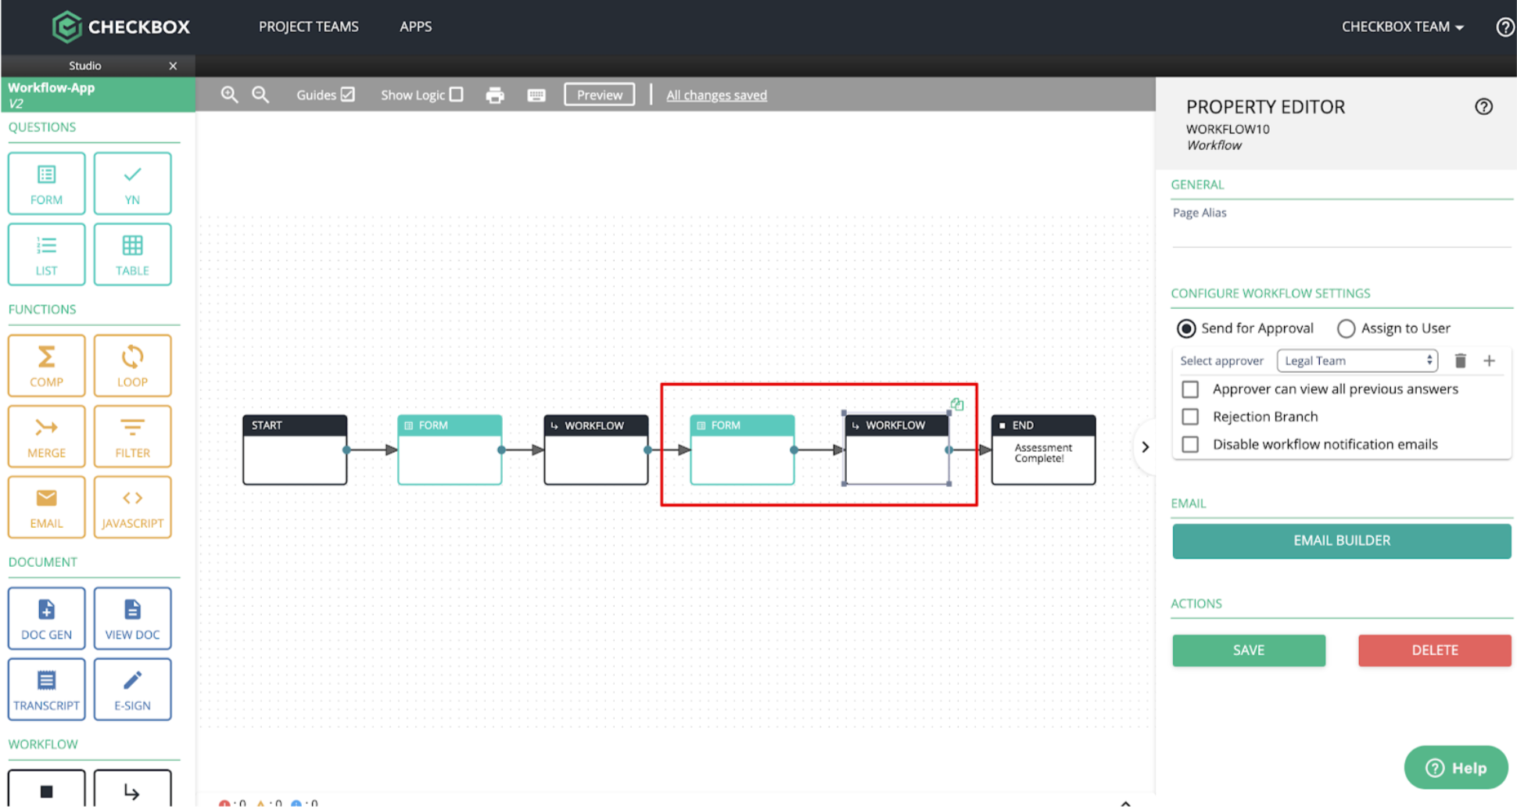Expand the bottom issues panel
Viewport: 1517px width, 810px height.
(1125, 803)
